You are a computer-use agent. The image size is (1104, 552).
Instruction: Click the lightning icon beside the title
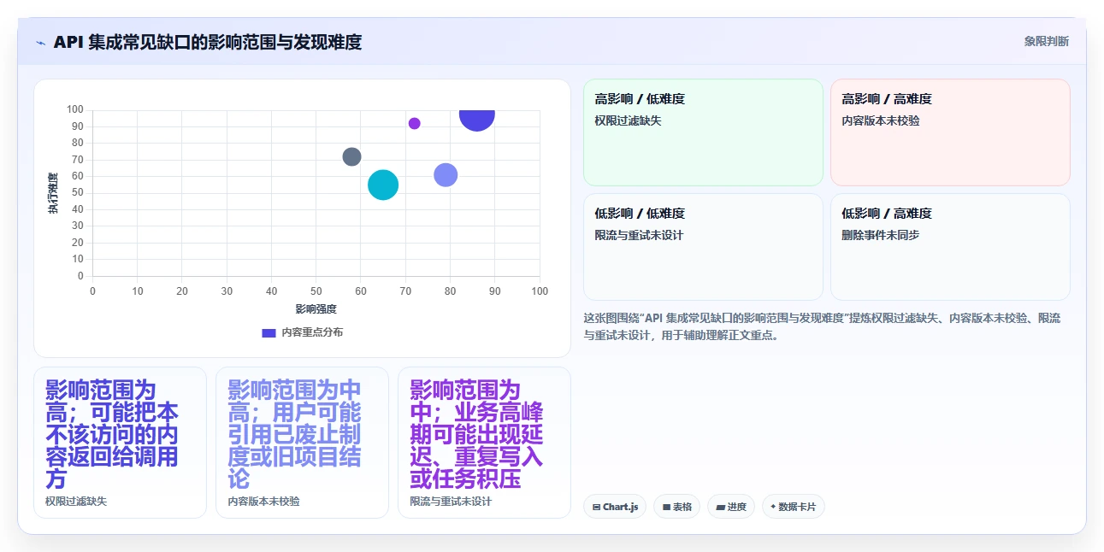click(40, 43)
